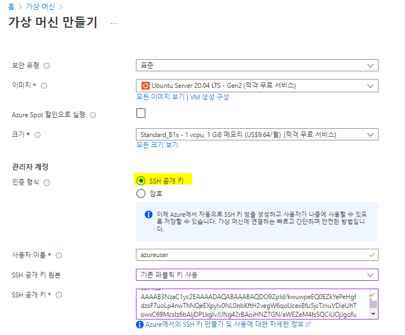Open SSH 공개 키 원본 dropdown
This screenshot has height=335, width=405.
pos(257,275)
